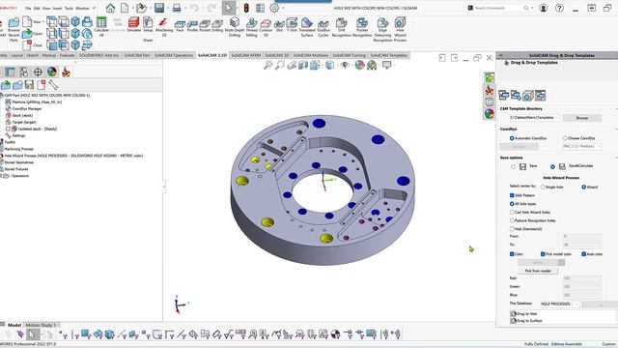Select the Single hole radio button
Screen dimensions: 618x348
pyautogui.click(x=543, y=187)
